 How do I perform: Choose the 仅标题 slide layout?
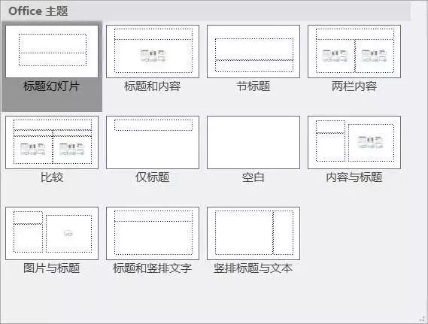click(x=153, y=142)
